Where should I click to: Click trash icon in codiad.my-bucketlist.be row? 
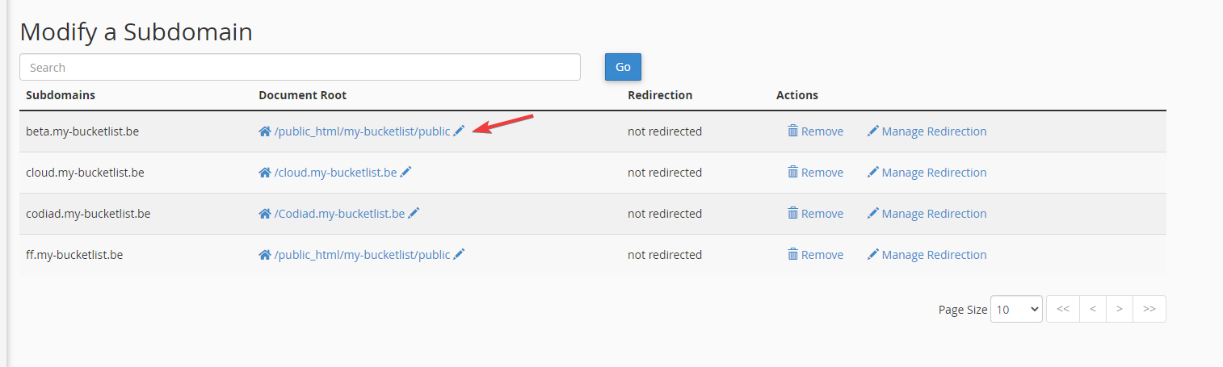(793, 214)
